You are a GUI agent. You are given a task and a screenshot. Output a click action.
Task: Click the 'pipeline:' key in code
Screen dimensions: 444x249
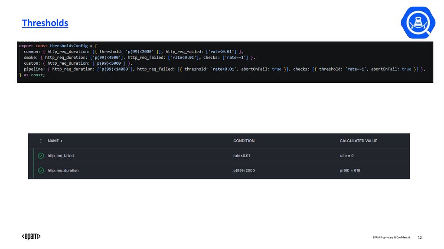click(34, 69)
